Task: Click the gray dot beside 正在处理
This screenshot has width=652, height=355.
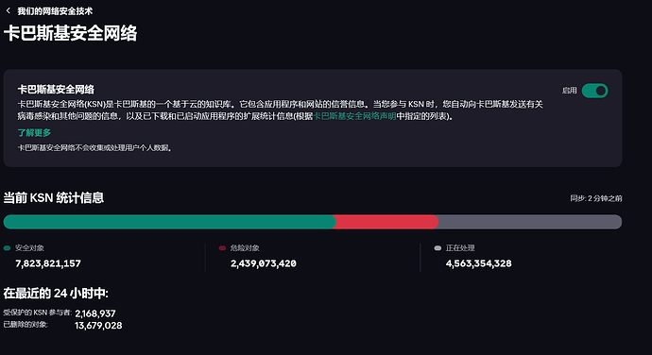Action: pyautogui.click(x=438, y=247)
